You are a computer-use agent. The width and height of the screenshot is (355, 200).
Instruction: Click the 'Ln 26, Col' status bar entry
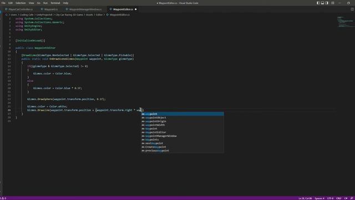(x=305, y=198)
